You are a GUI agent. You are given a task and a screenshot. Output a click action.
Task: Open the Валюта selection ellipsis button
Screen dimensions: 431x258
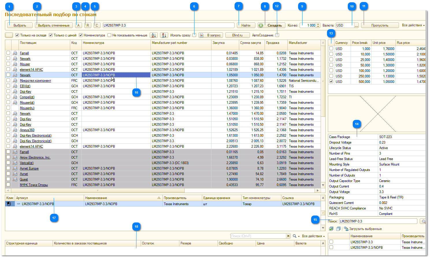point(356,25)
